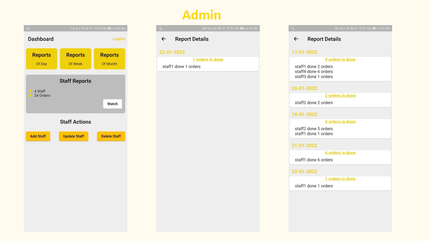Tap '6 orders is done' under 18-01-2022
Image resolution: width=429 pixels, height=241 pixels.
pyautogui.click(x=340, y=122)
